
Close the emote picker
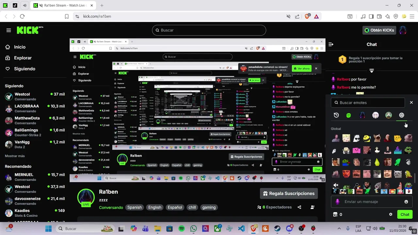pyautogui.click(x=411, y=102)
